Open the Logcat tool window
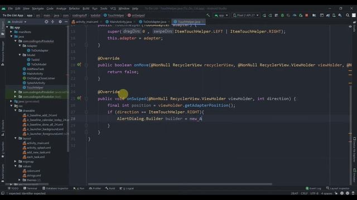 pos(127,188)
